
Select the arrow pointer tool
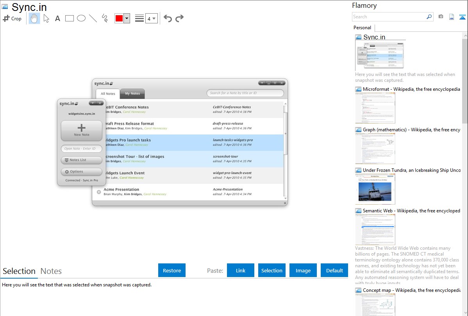click(x=46, y=18)
